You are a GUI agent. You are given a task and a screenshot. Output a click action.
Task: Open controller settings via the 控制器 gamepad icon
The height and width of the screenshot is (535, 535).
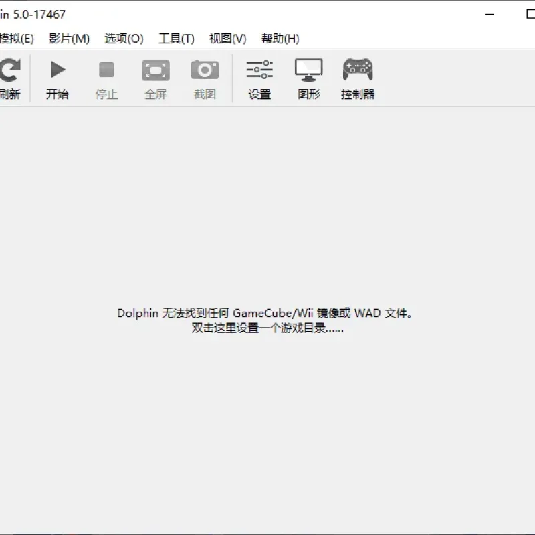point(358,70)
